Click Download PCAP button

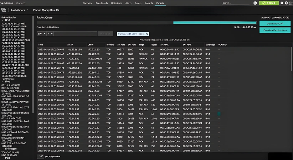tap(275, 23)
